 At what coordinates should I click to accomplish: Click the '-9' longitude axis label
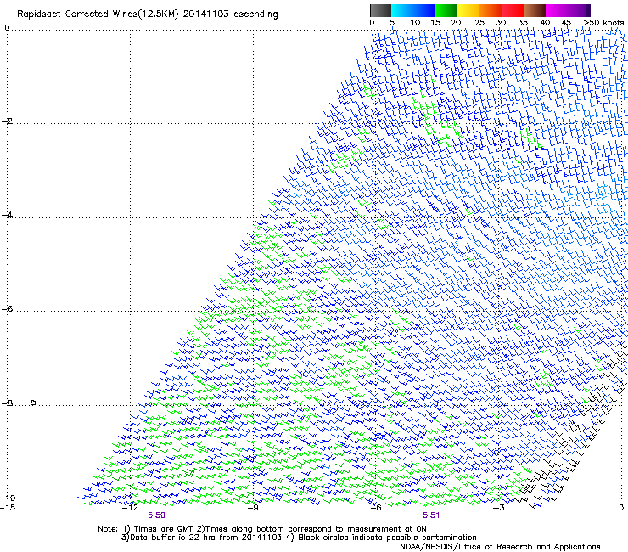[253, 508]
